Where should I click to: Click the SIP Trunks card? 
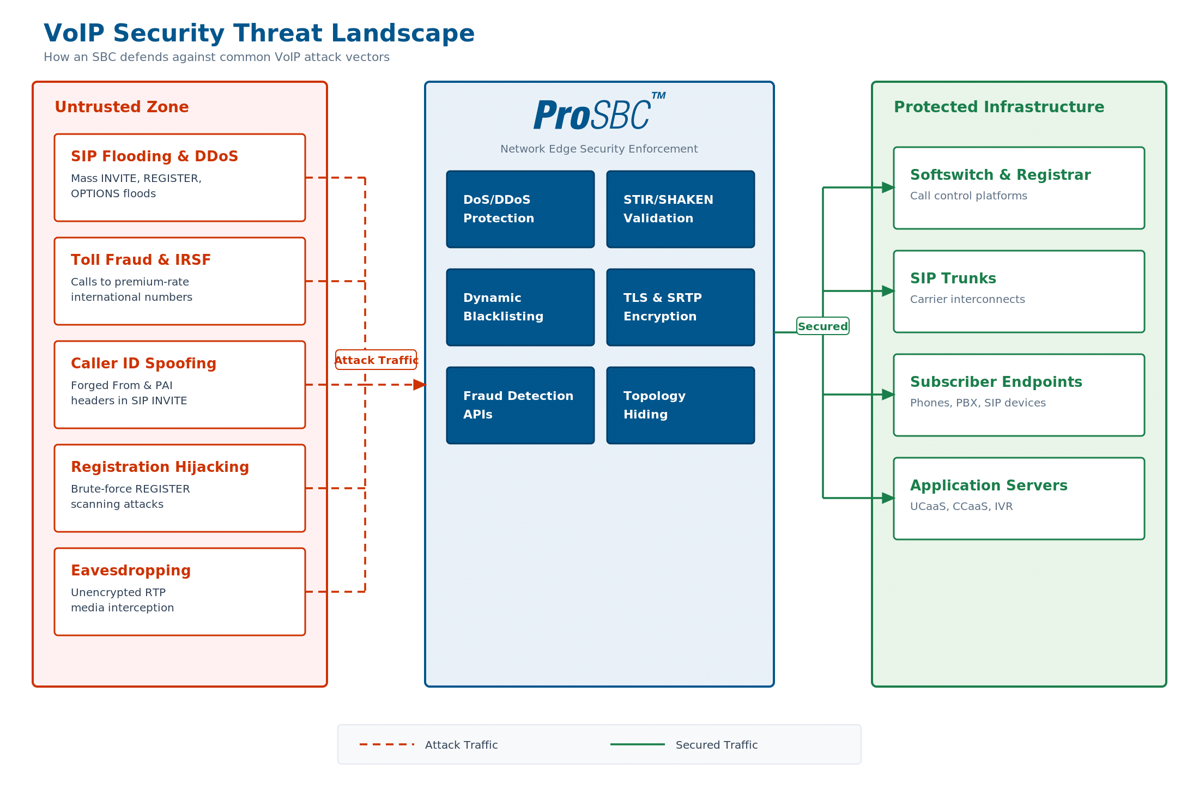pos(1019,292)
